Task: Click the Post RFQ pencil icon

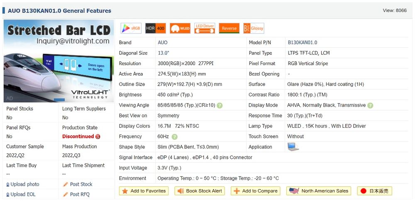Action: pos(66,195)
